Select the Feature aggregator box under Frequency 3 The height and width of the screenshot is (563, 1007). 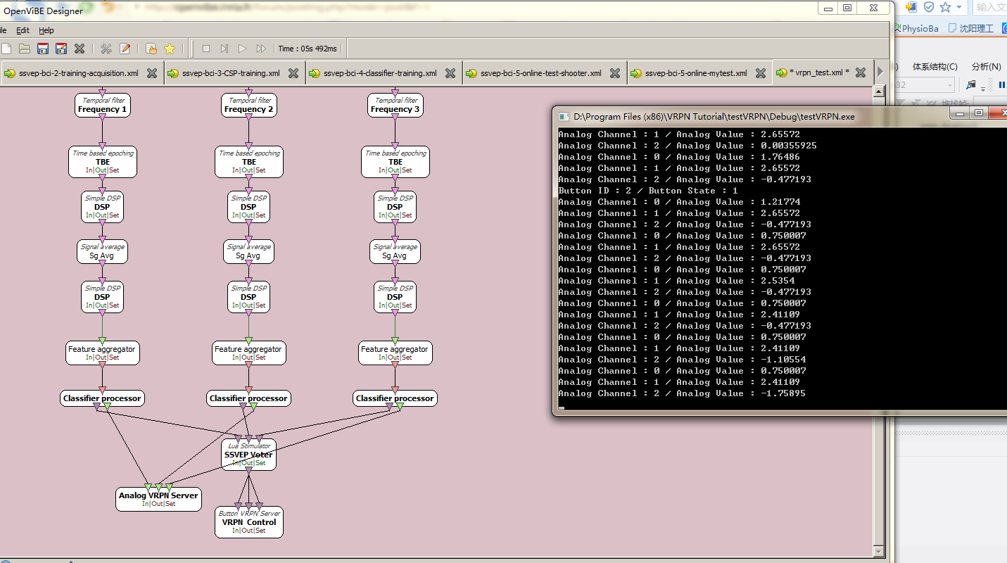[395, 353]
